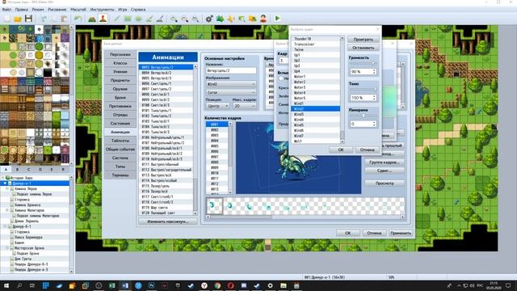
Task: Switch to Map editing mode icon
Action: [x=92, y=19]
